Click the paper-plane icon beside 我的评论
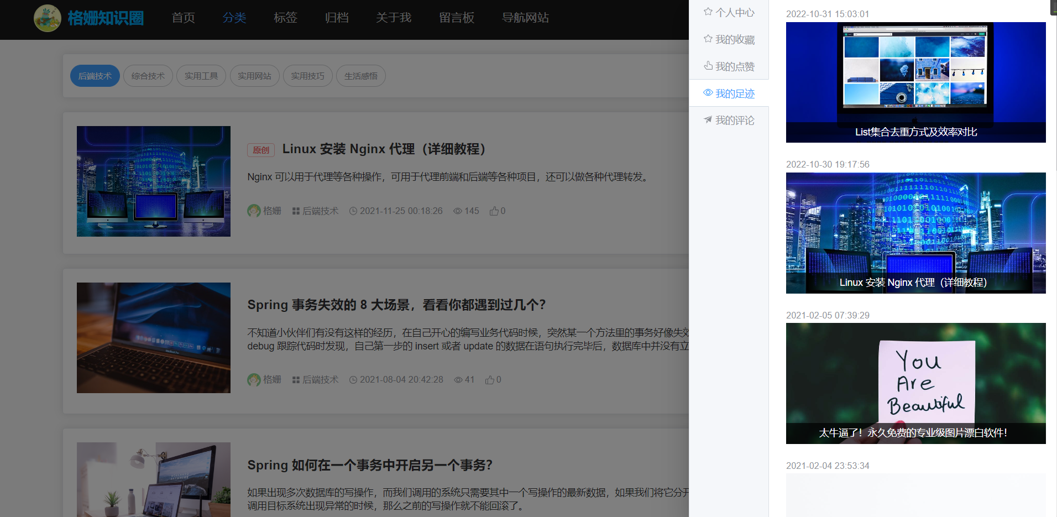Image resolution: width=1057 pixels, height=517 pixels. coord(708,119)
